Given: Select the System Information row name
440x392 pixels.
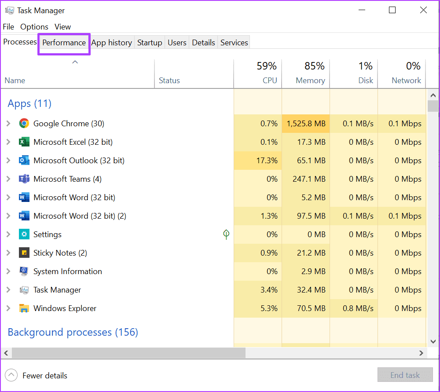Looking at the screenshot, I should [x=68, y=271].
